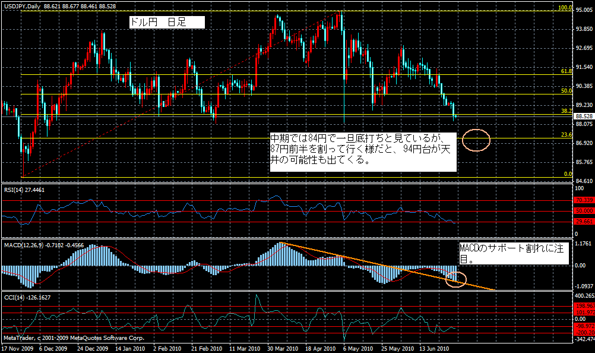Click the 85.765 price axis value
This screenshot has width=595, height=353.
click(x=584, y=162)
